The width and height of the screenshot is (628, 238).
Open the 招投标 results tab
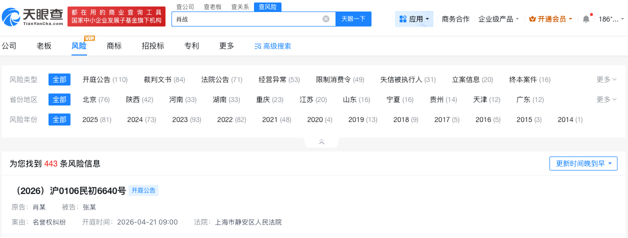pyautogui.click(x=153, y=46)
